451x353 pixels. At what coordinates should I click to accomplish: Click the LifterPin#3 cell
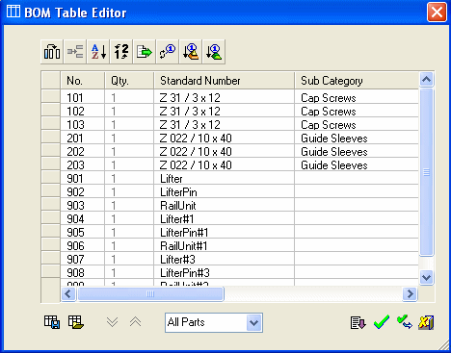(x=225, y=273)
